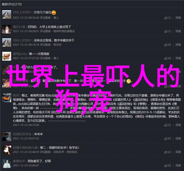The width and height of the screenshot is (184, 171).
Task: Like the 沙发几个座位 comment
Action: point(167,18)
